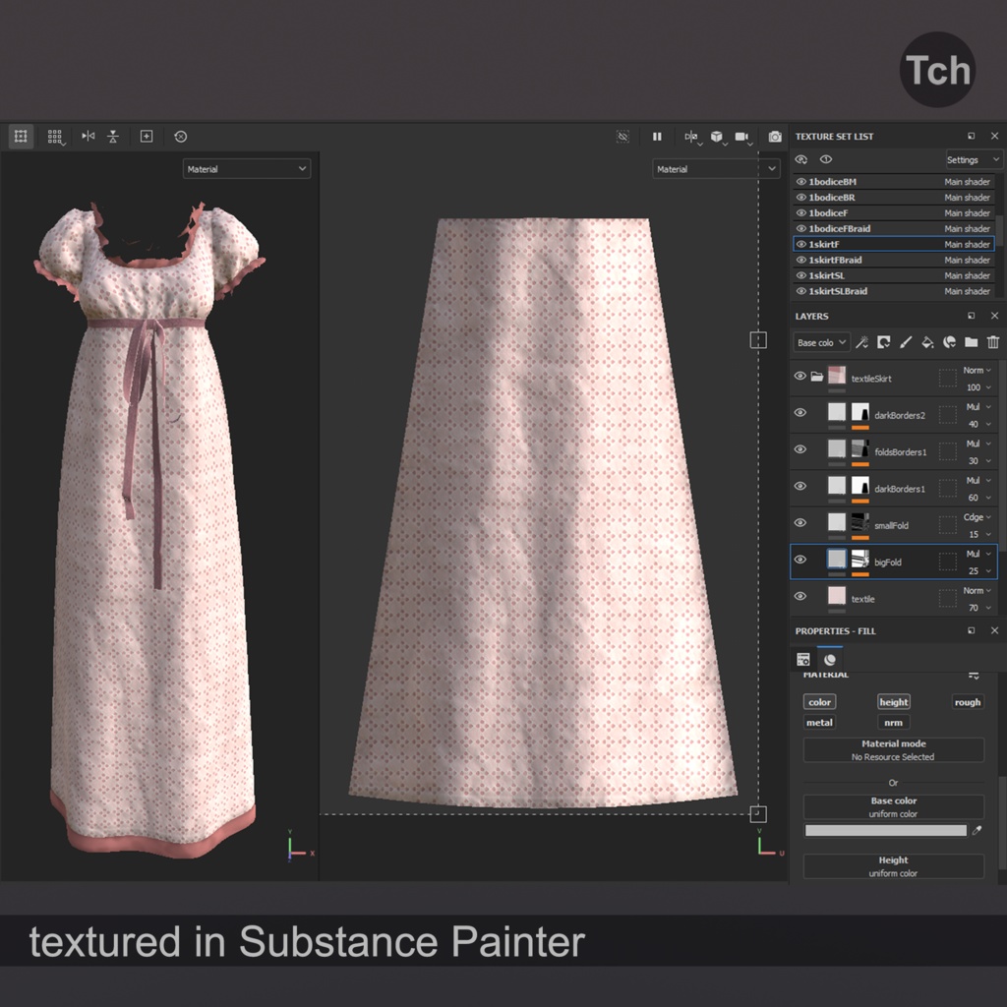The image size is (1007, 1007).
Task: Pause the viewport rendering
Action: 657,137
